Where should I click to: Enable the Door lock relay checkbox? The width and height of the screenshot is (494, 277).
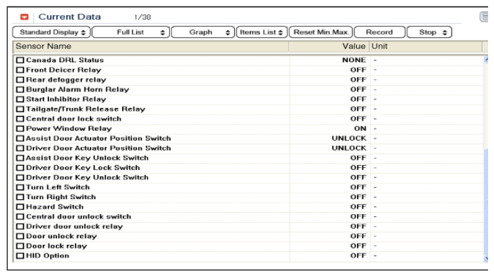click(x=20, y=246)
